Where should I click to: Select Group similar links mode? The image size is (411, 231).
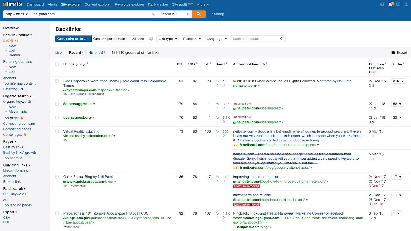[x=73, y=39]
